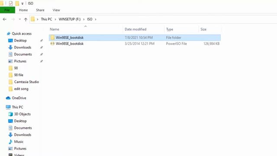
Task: Open the Share ribbon tab
Action: 40,10
